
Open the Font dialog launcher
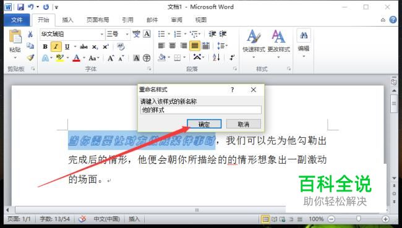pyautogui.click(x=149, y=69)
